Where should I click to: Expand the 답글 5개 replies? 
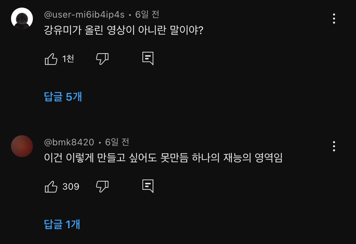point(63,97)
